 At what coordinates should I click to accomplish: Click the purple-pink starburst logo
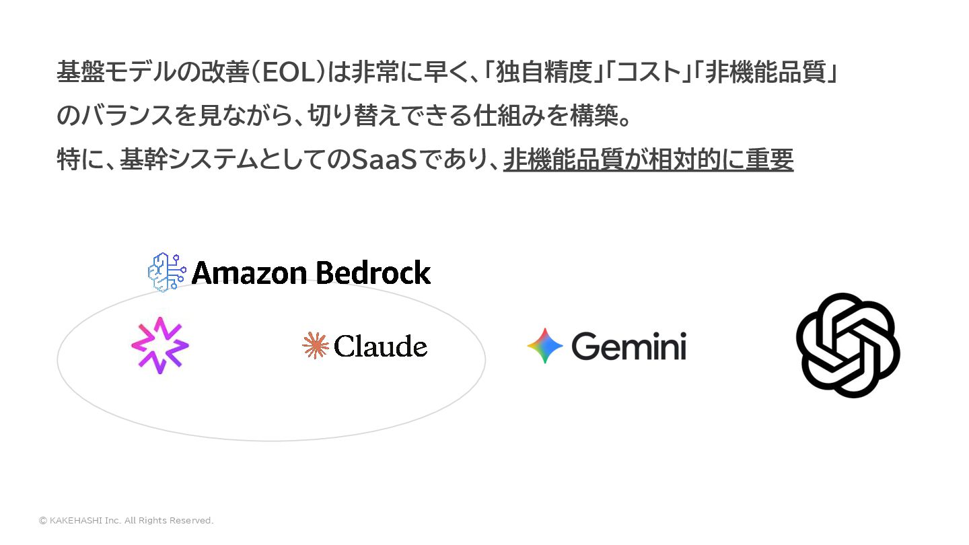click(x=160, y=345)
